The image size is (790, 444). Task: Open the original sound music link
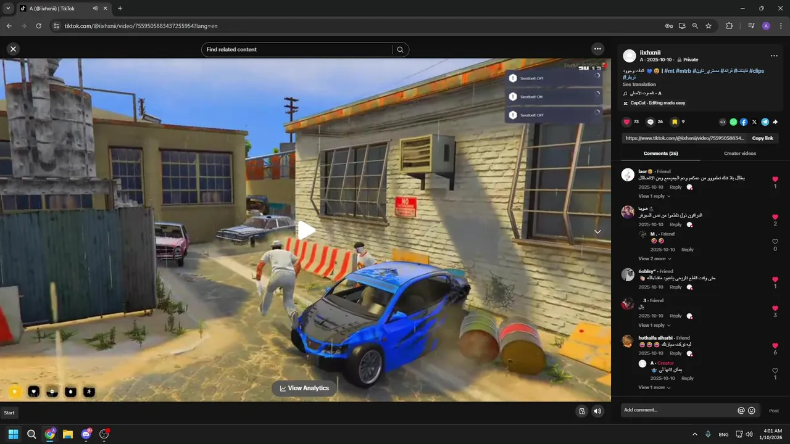point(642,94)
